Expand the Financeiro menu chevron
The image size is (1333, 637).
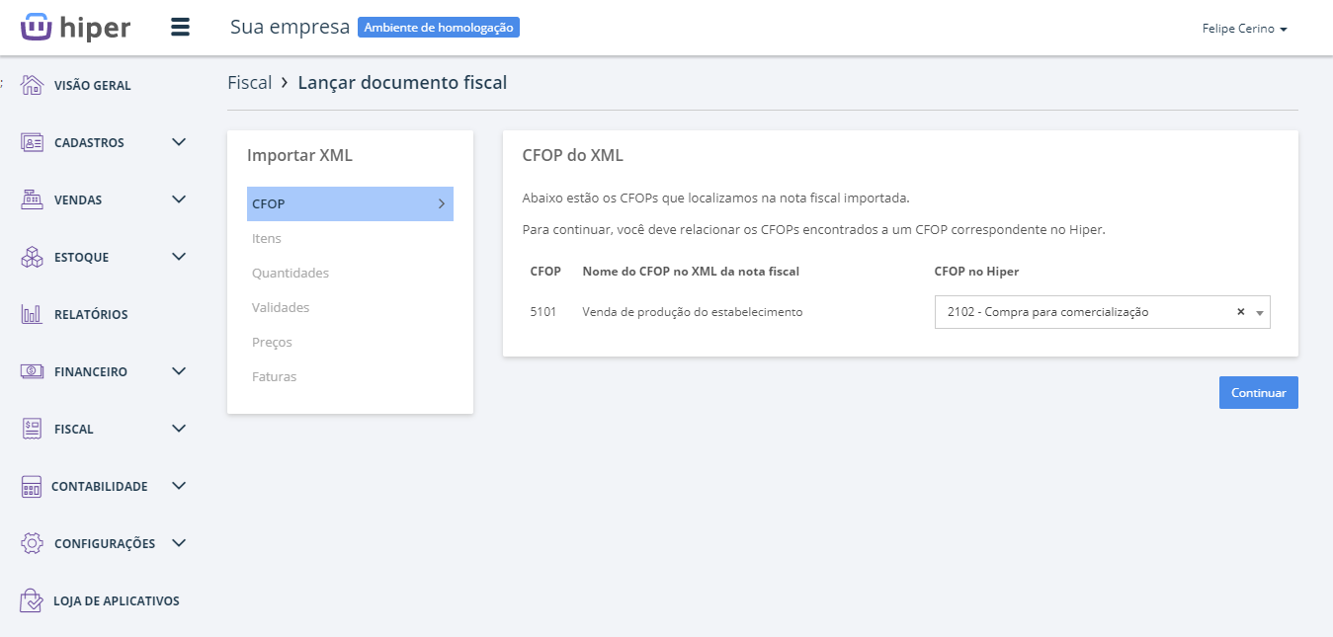point(179,371)
